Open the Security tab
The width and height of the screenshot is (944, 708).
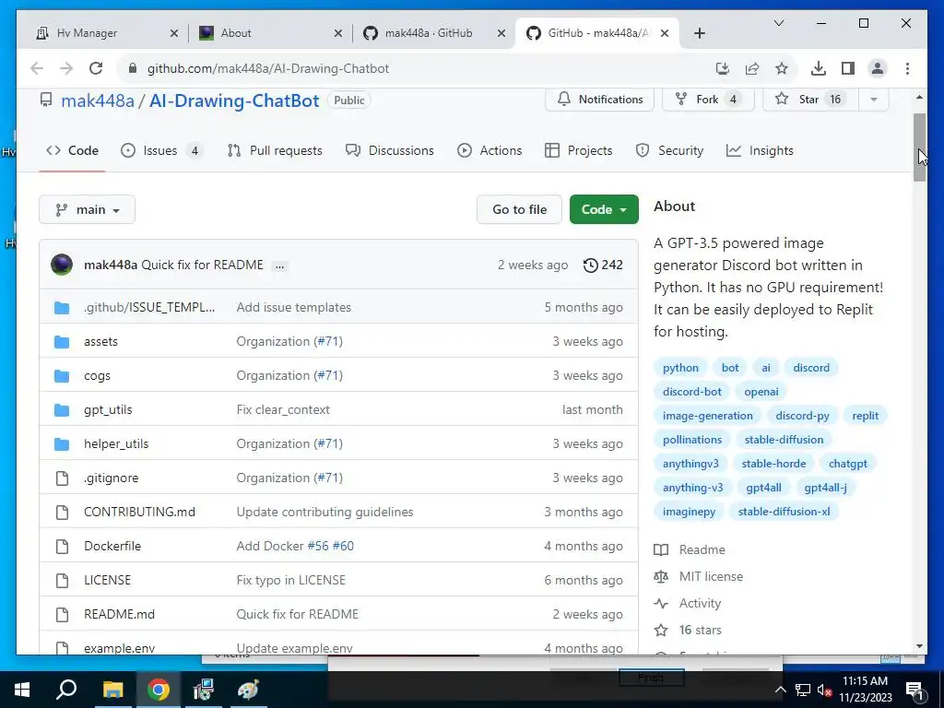669,150
